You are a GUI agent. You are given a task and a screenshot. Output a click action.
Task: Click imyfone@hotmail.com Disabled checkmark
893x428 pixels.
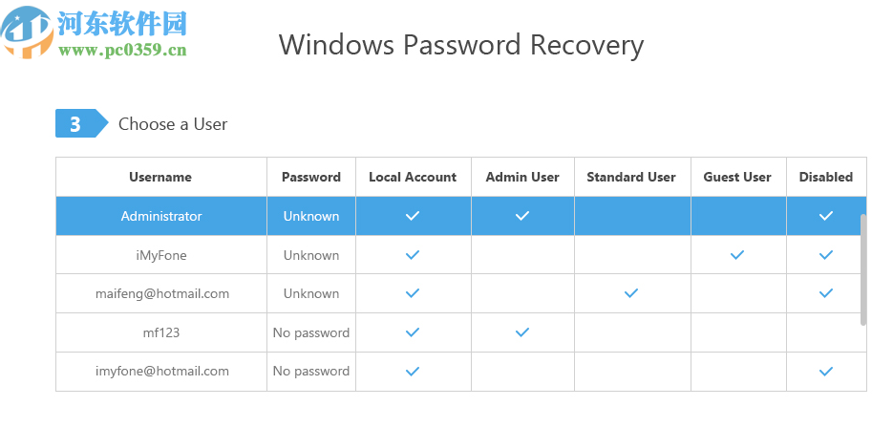pyautogui.click(x=826, y=371)
